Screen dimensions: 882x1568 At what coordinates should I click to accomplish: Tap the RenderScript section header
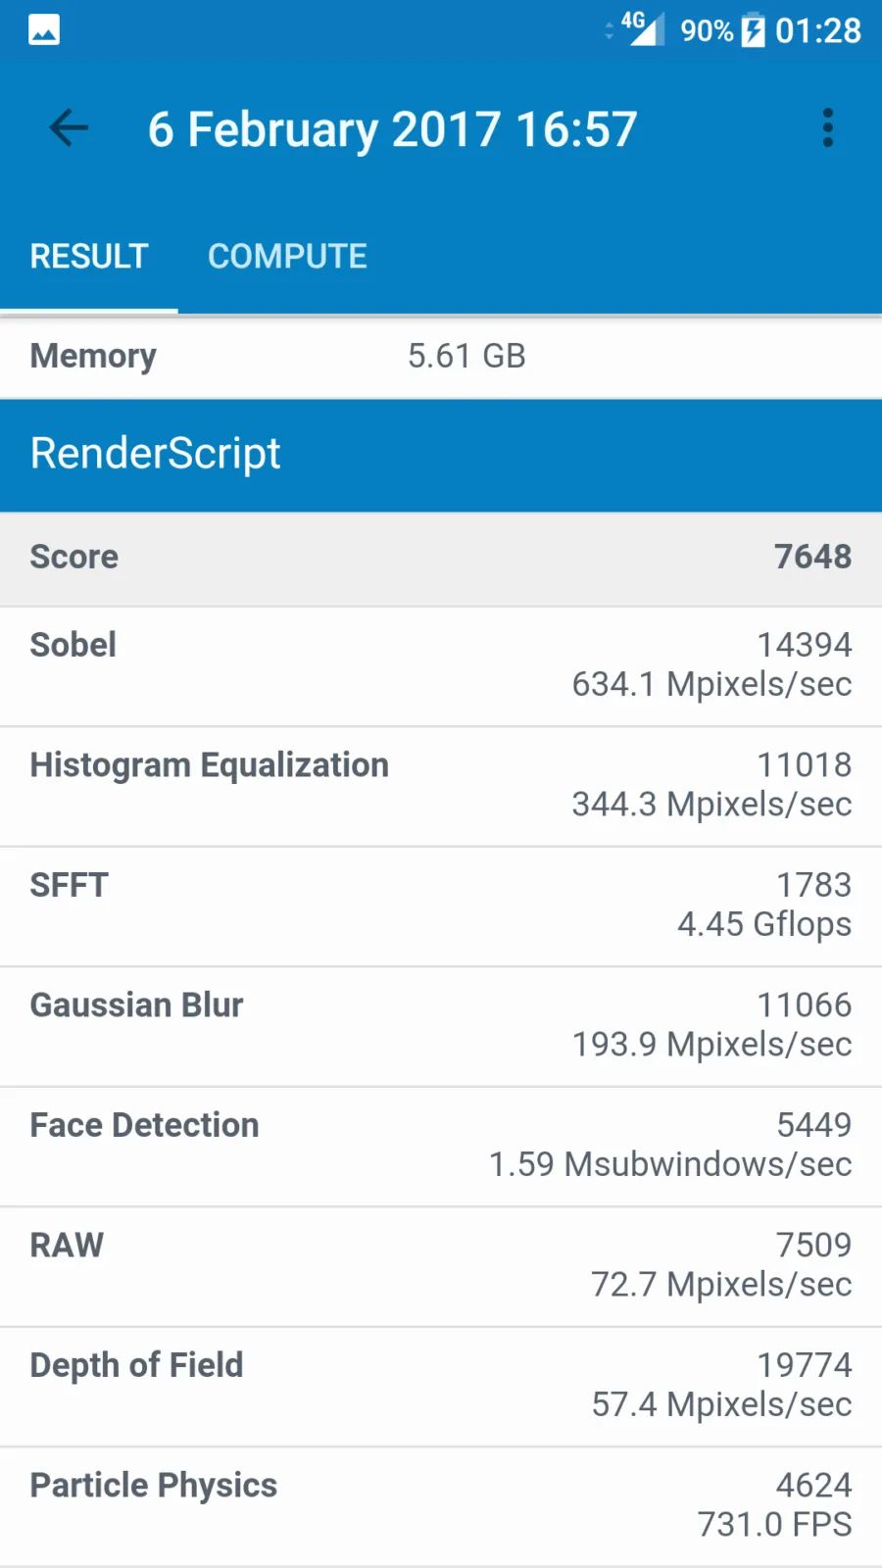441,455
